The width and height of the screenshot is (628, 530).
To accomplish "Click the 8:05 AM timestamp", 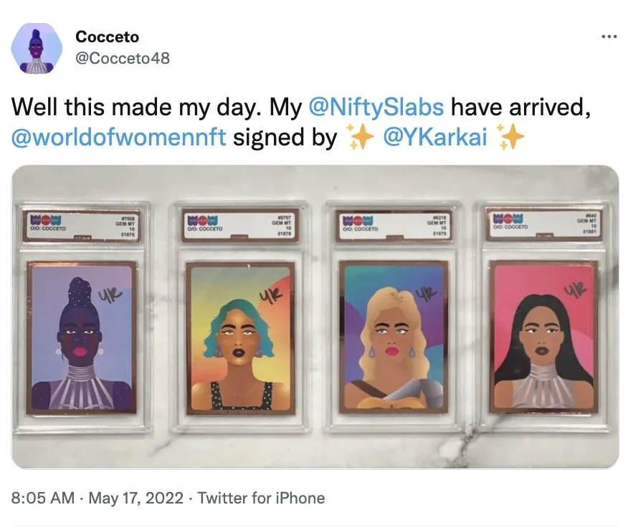I will 43,498.
